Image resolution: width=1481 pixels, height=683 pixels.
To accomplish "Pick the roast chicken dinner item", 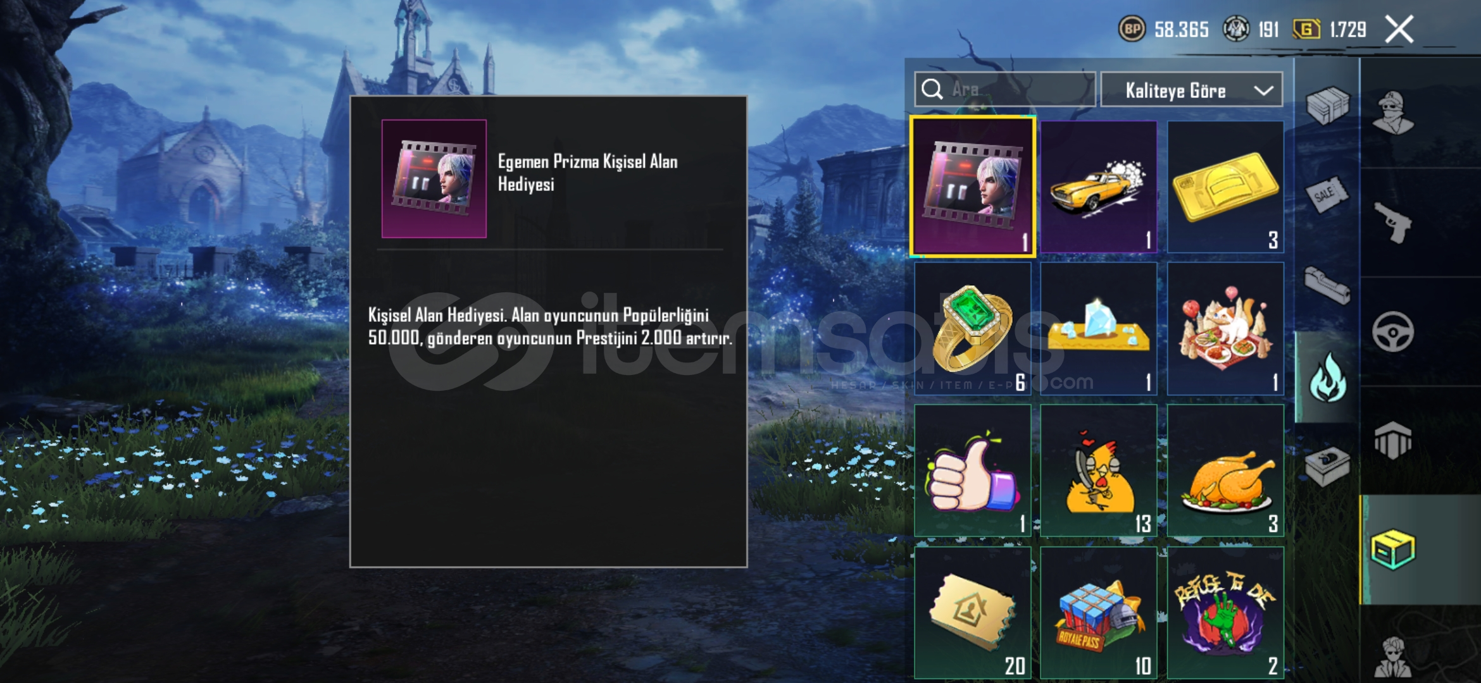I will [x=1225, y=471].
